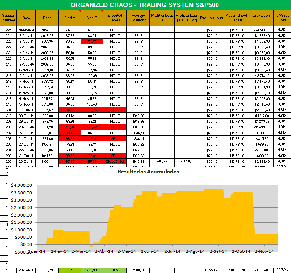Select the Sinal B cell 122,42

pyautogui.click(x=92, y=127)
